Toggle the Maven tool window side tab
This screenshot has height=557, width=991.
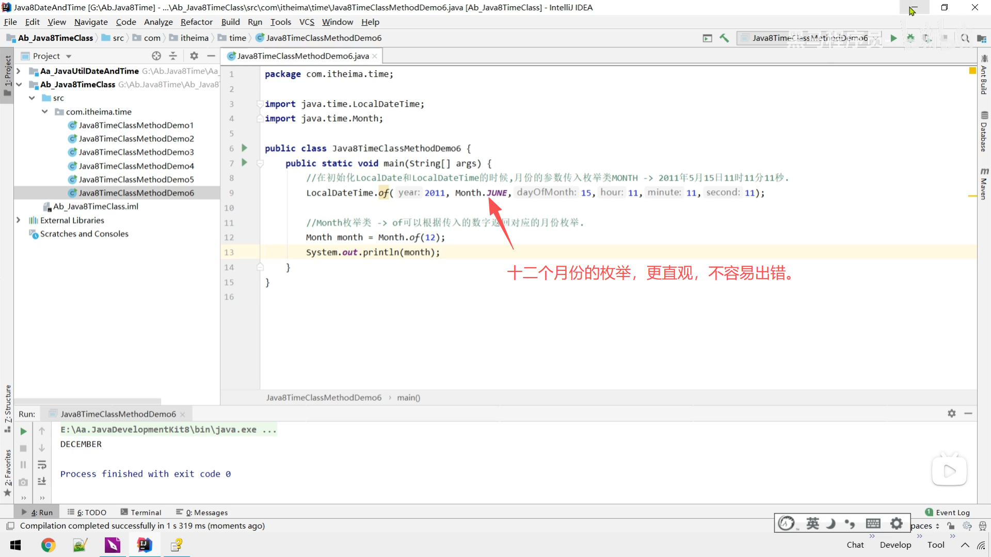[984, 184]
